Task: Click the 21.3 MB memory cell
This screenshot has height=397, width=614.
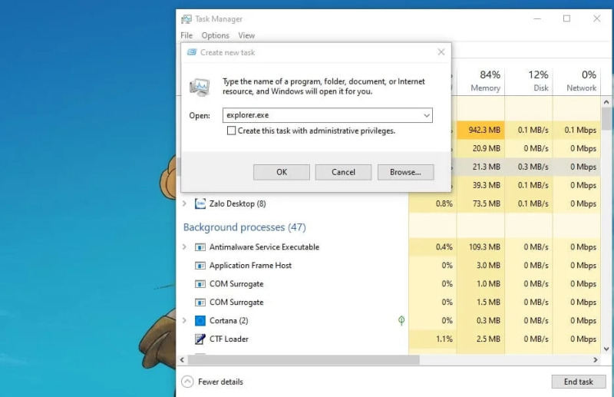Action: tap(480, 167)
